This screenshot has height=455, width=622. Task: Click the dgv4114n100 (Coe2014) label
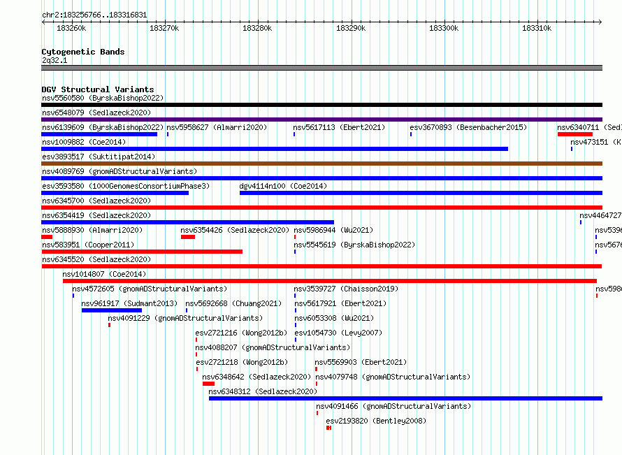click(x=283, y=186)
